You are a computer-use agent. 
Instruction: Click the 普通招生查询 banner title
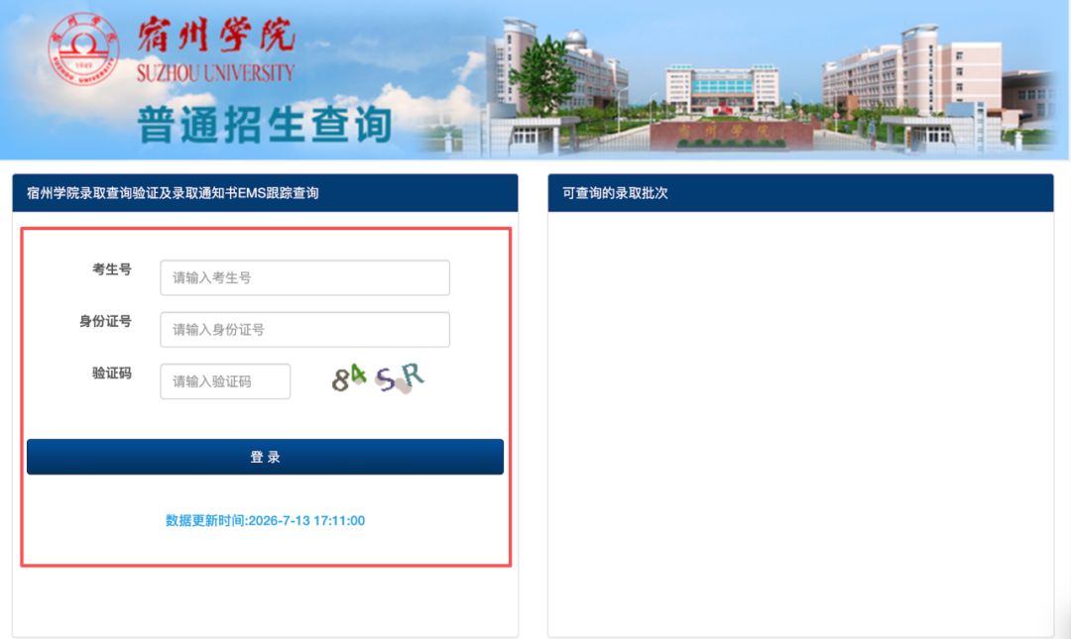click(x=265, y=124)
